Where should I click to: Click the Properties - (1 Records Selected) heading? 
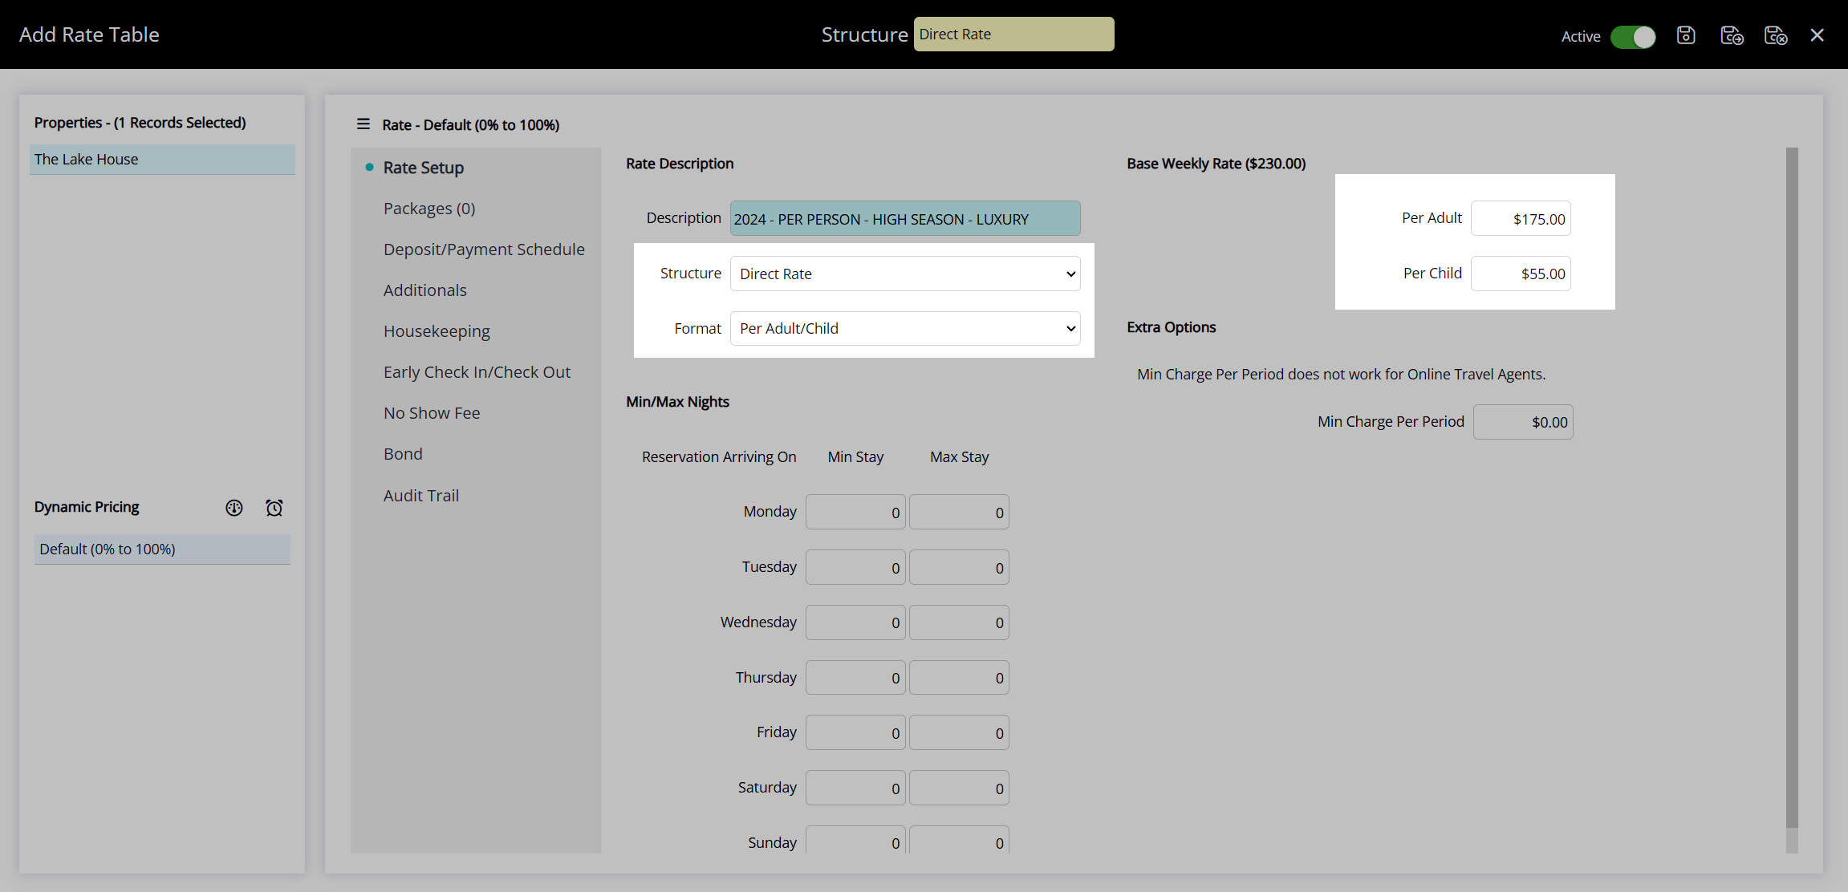[140, 123]
